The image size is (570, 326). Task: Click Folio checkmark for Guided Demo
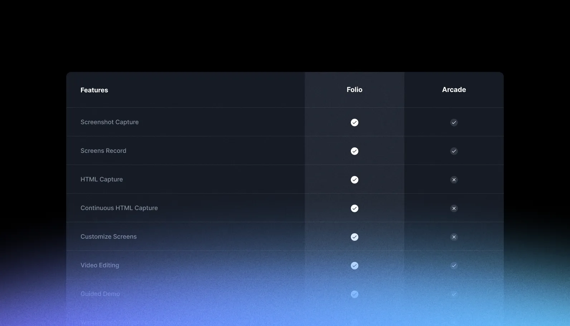click(x=354, y=294)
